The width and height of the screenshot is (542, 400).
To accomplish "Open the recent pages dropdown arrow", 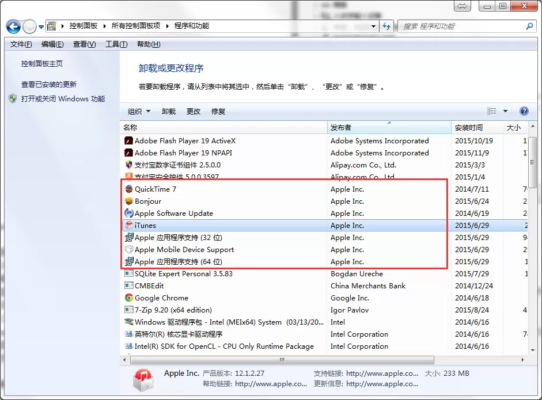I will point(41,26).
